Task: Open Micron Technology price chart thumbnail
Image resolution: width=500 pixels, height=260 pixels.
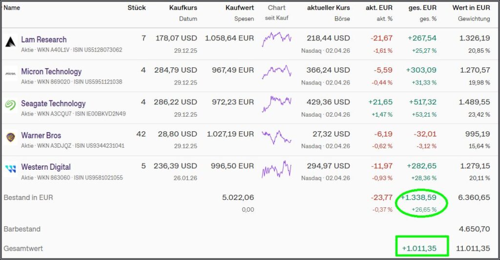Action: pyautogui.click(x=276, y=72)
